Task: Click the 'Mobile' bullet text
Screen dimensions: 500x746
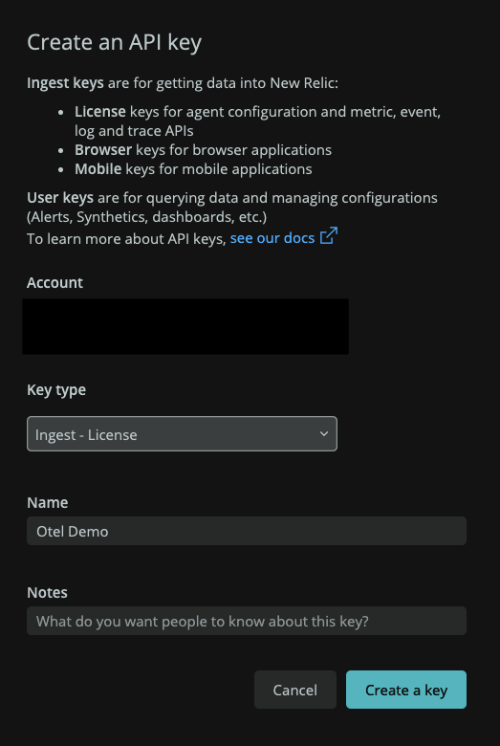Action: click(x=98, y=169)
